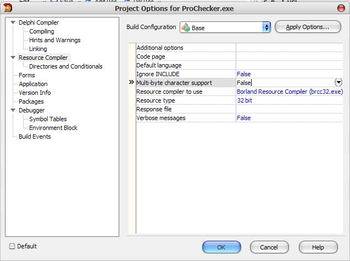The image size is (350, 261).
Task: Select Debugger in the tree
Action: [31, 110]
